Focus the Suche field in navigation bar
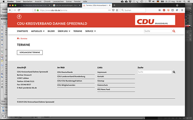The width and height of the screenshot is (193, 120). [158, 31]
